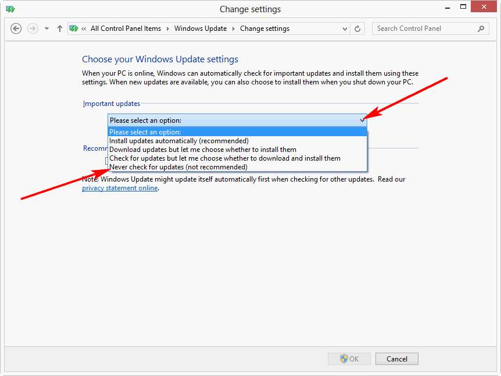Close the Change settings window
501x376 pixels.
click(x=484, y=7)
